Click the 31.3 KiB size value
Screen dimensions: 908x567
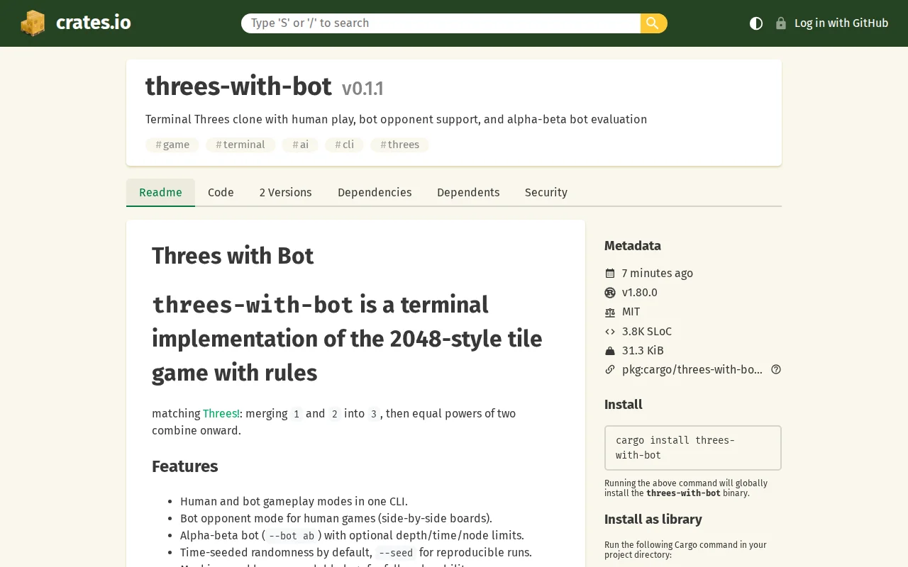(643, 350)
